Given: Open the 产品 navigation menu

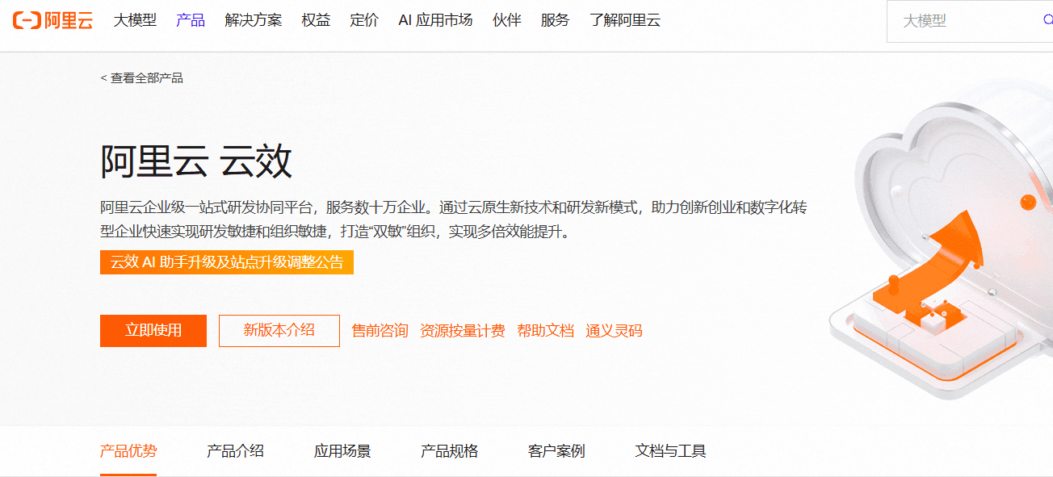Looking at the screenshot, I should click(191, 20).
